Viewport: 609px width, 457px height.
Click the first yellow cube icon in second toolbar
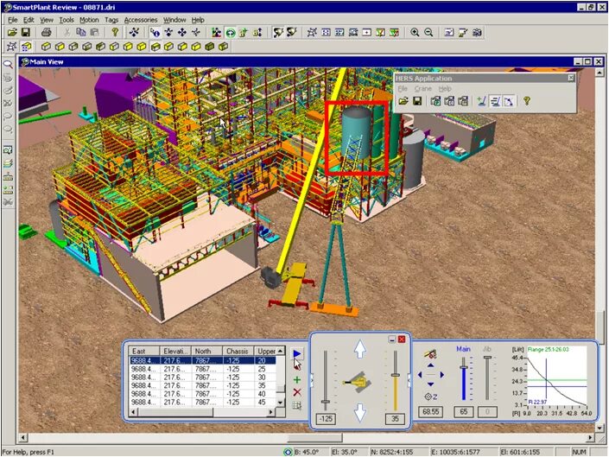tap(47, 47)
